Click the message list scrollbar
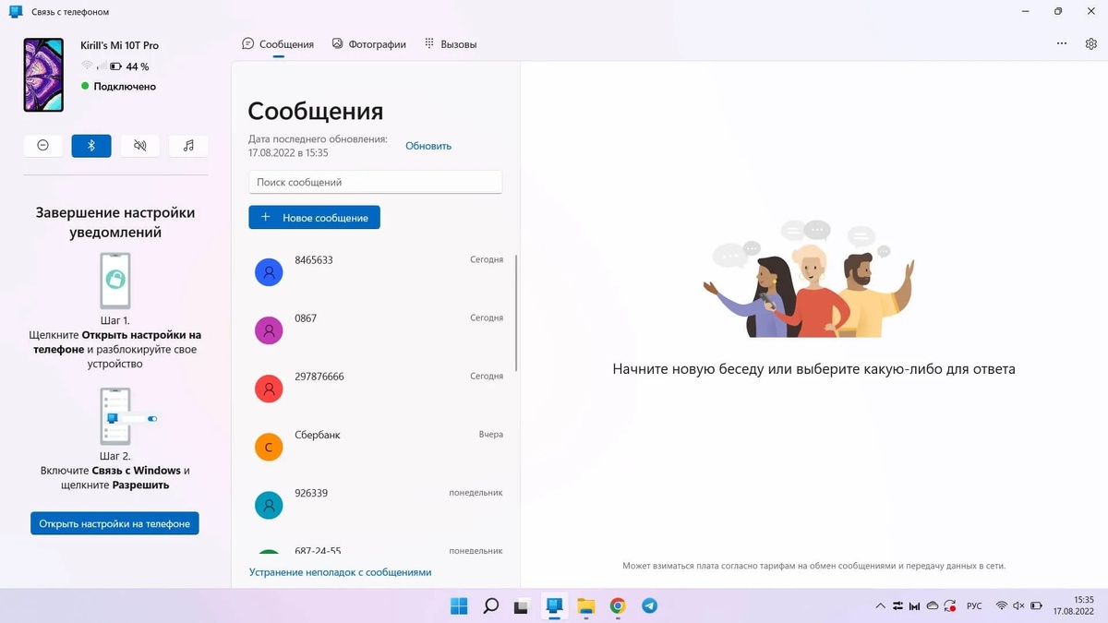The width and height of the screenshot is (1108, 623). click(515, 314)
